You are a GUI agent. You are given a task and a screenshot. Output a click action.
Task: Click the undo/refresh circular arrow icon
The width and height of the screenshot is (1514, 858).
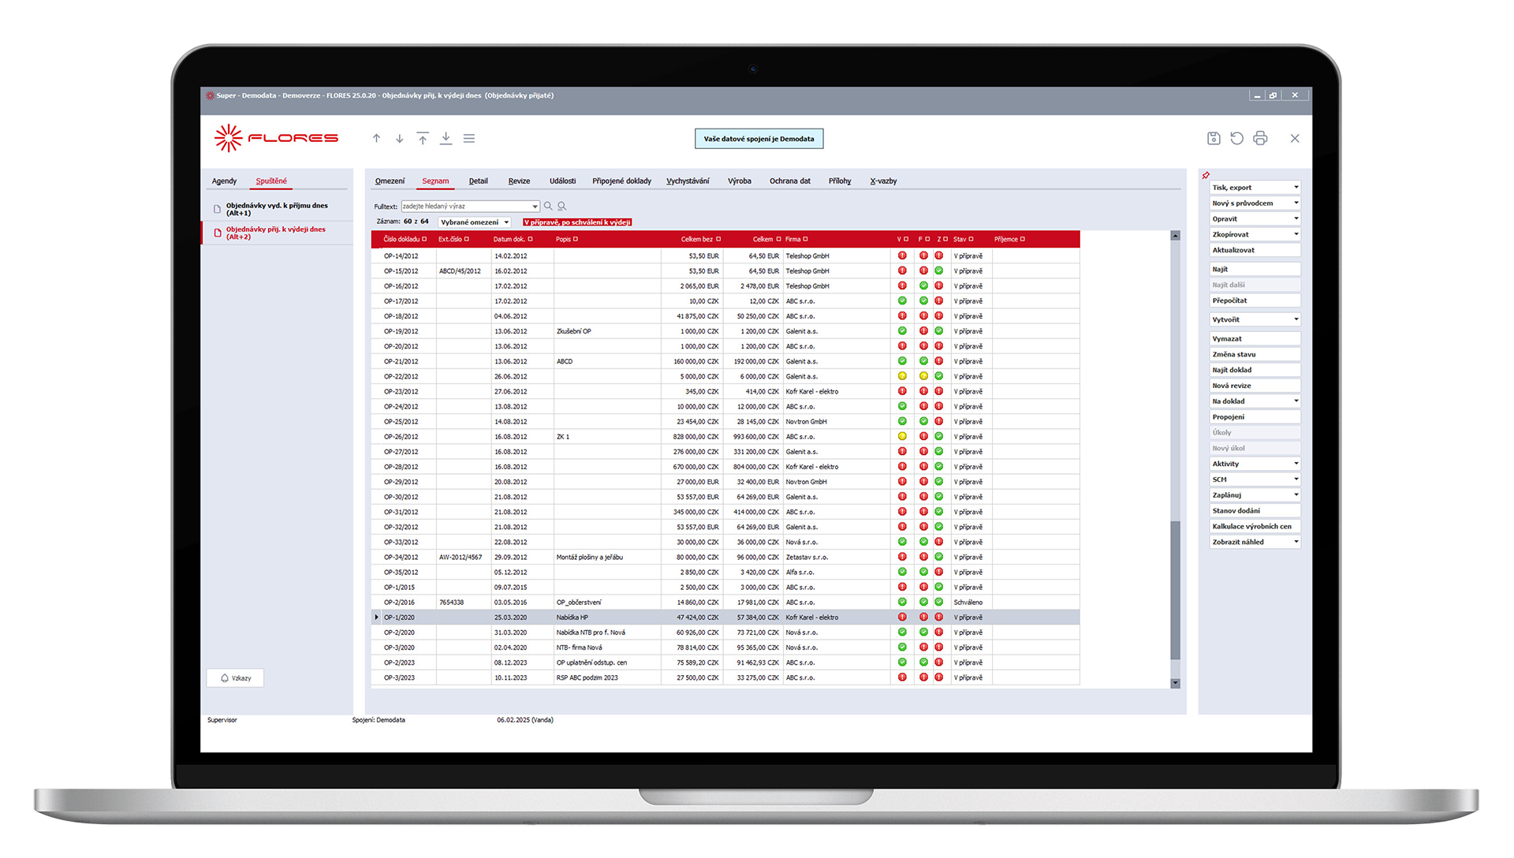pos(1236,139)
